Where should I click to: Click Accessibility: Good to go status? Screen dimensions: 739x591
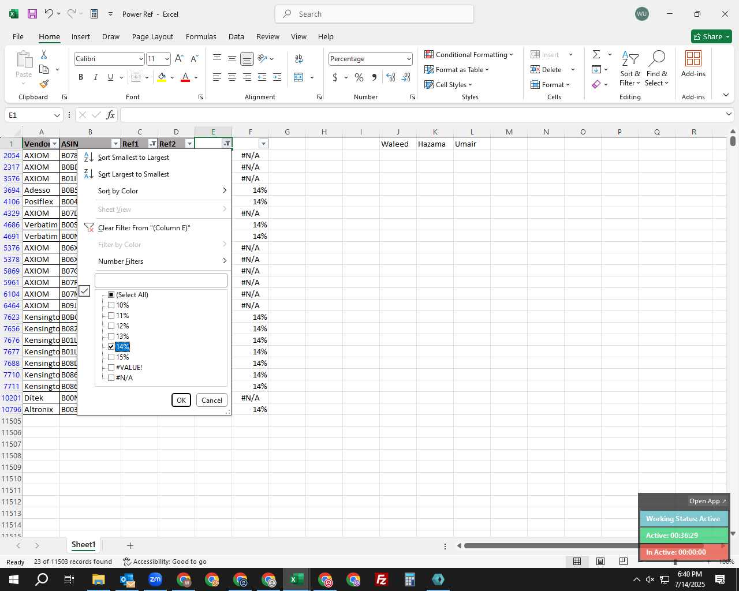(x=165, y=562)
